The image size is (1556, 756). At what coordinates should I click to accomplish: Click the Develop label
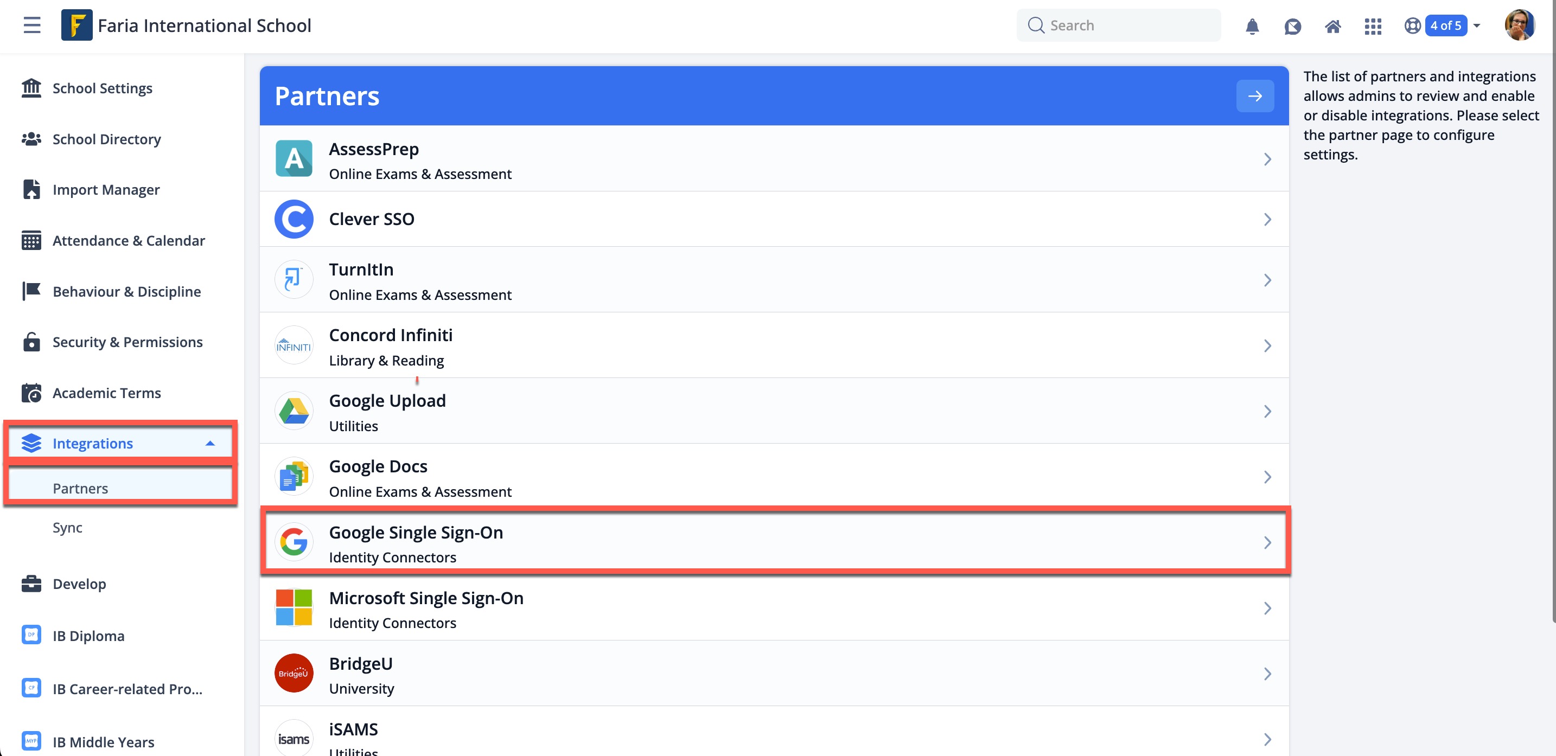click(79, 584)
